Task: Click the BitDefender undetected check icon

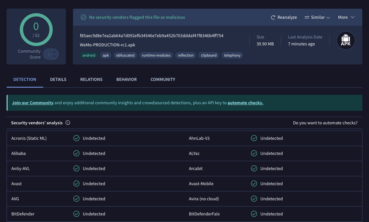Action: click(x=76, y=214)
